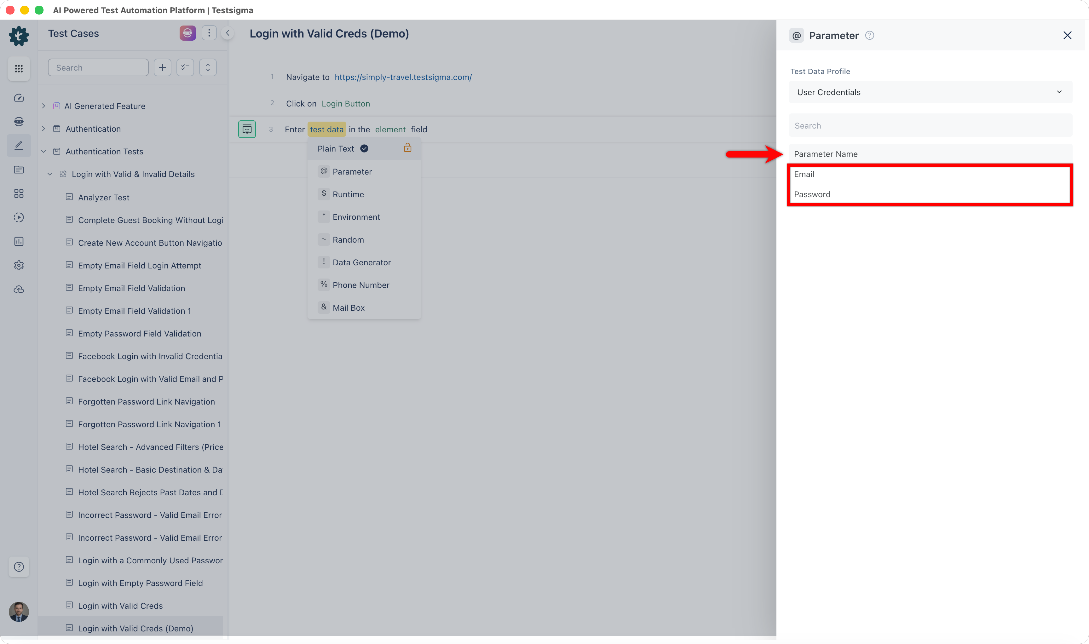The height and width of the screenshot is (644, 1089).
Task: Close the Parameter panel
Action: 1067,35
